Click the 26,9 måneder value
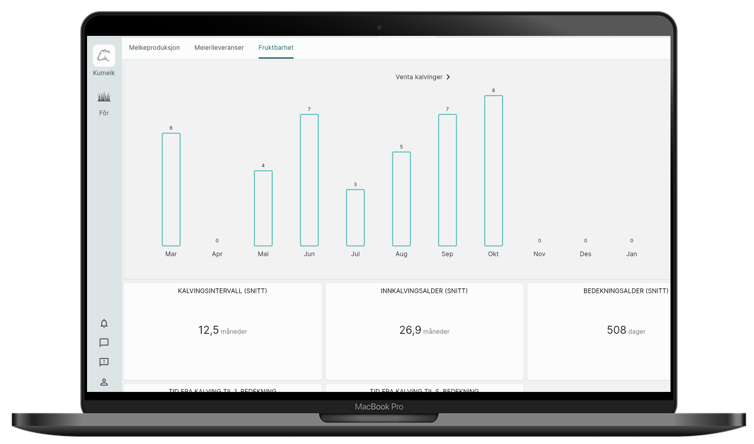 point(424,331)
